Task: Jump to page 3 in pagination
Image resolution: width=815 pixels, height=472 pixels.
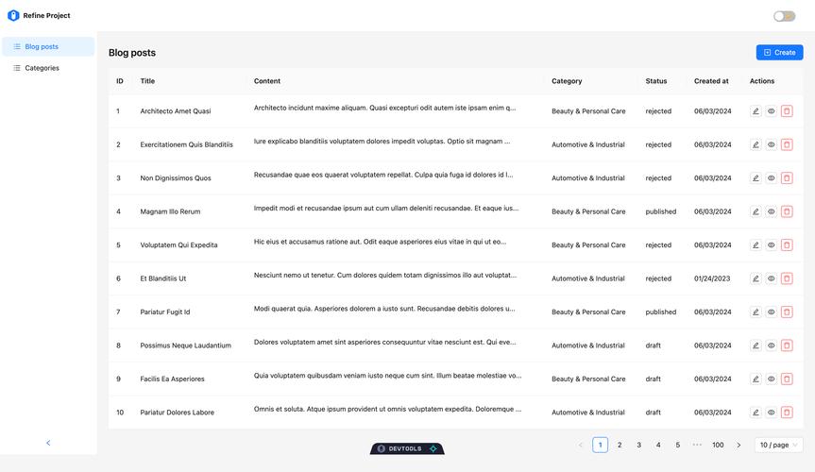Action: 638,445
